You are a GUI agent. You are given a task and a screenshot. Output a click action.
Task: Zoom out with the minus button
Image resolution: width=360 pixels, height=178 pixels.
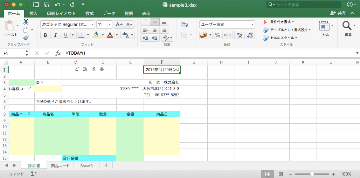point(291,174)
